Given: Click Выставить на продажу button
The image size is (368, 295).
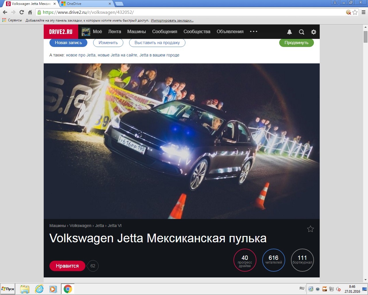Looking at the screenshot, I should (x=157, y=43).
